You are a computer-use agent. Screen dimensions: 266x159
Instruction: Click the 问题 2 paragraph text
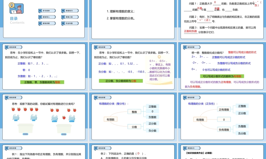[x=222, y=19]
